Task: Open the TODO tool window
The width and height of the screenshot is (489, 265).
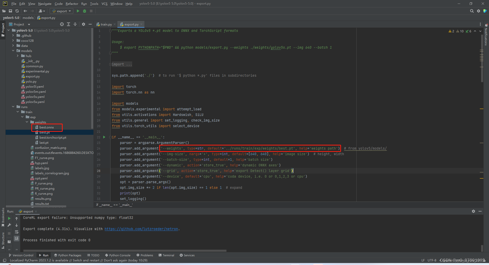Action: (93, 255)
